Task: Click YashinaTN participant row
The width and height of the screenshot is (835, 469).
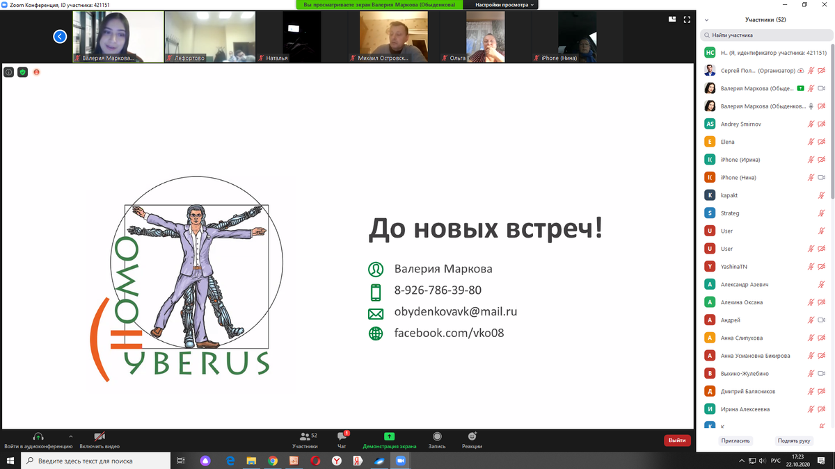Action: (765, 266)
